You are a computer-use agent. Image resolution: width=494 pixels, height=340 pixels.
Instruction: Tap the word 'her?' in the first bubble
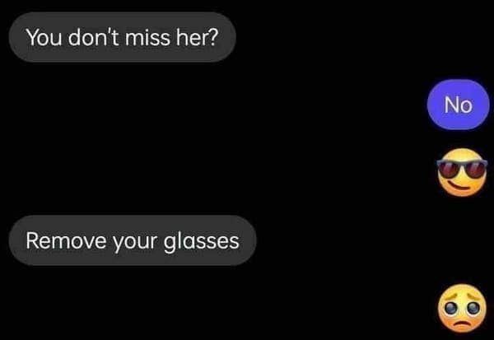pyautogui.click(x=197, y=37)
